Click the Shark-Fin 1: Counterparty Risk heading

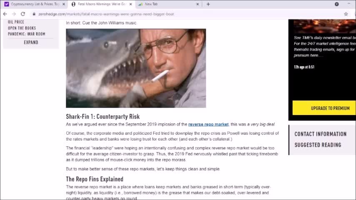(x=103, y=117)
